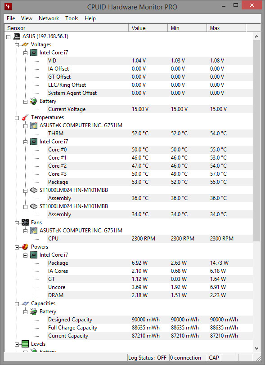
Task: Select the Package temperature row
Action: point(150,182)
